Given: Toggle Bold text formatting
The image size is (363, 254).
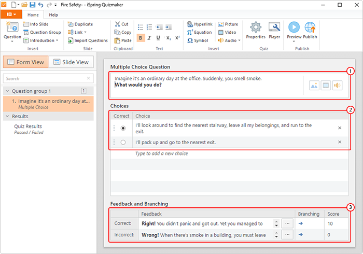Looking at the screenshot, I should (141, 38).
